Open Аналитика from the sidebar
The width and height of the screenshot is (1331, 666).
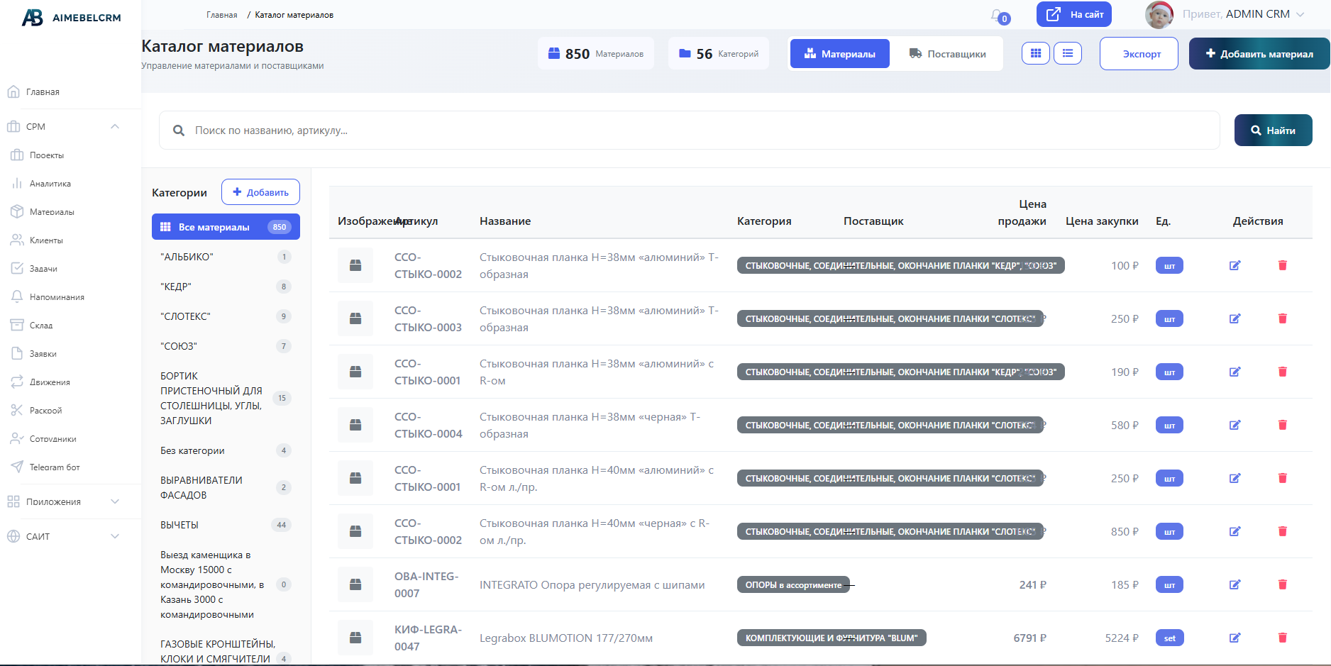click(50, 184)
